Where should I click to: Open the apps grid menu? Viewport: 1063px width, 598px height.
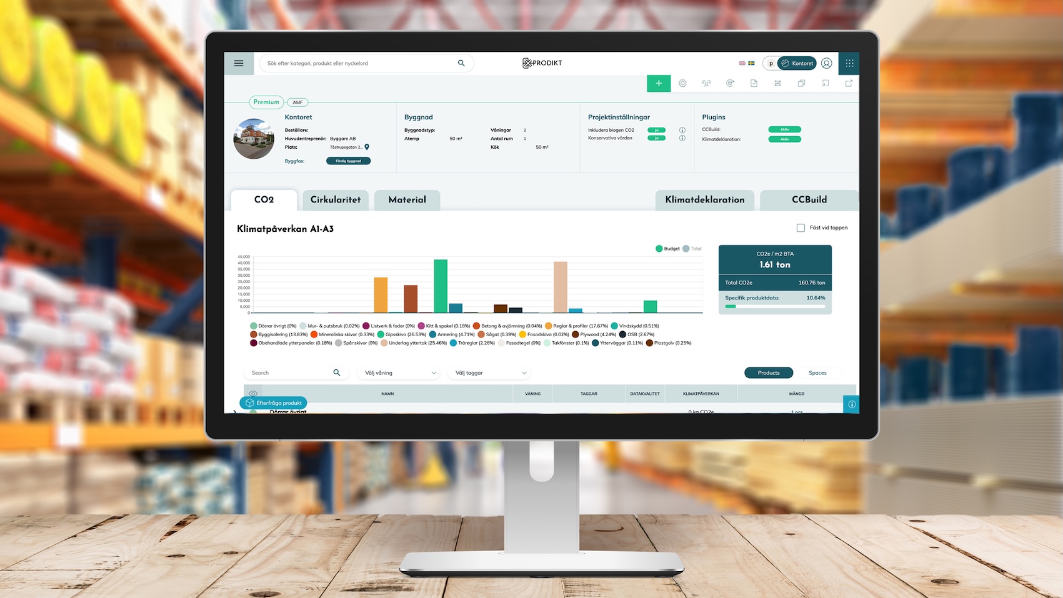[x=849, y=63]
